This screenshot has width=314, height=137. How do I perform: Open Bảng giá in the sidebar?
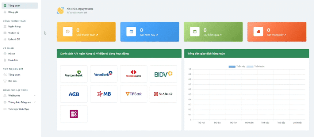13,12
